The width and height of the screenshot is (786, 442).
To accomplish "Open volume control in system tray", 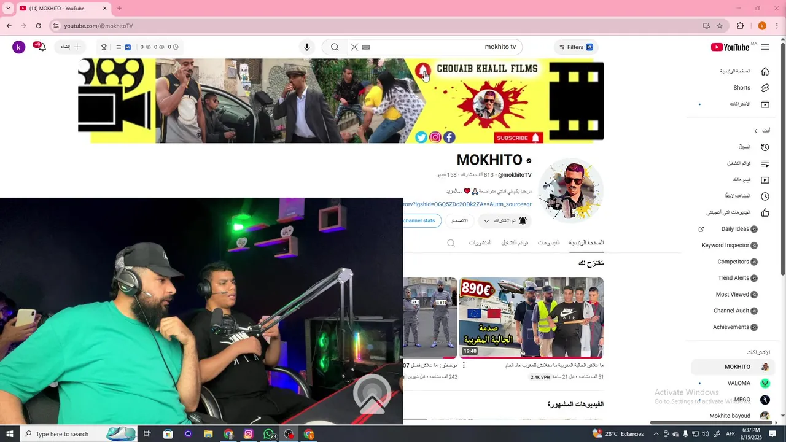I will 706,434.
